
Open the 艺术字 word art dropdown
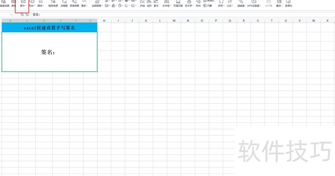[x=189, y=4]
